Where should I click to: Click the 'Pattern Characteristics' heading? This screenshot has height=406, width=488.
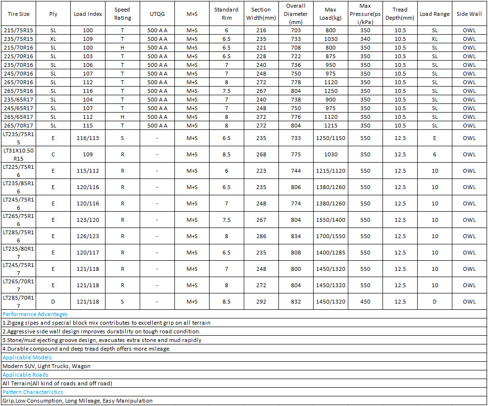33,393
